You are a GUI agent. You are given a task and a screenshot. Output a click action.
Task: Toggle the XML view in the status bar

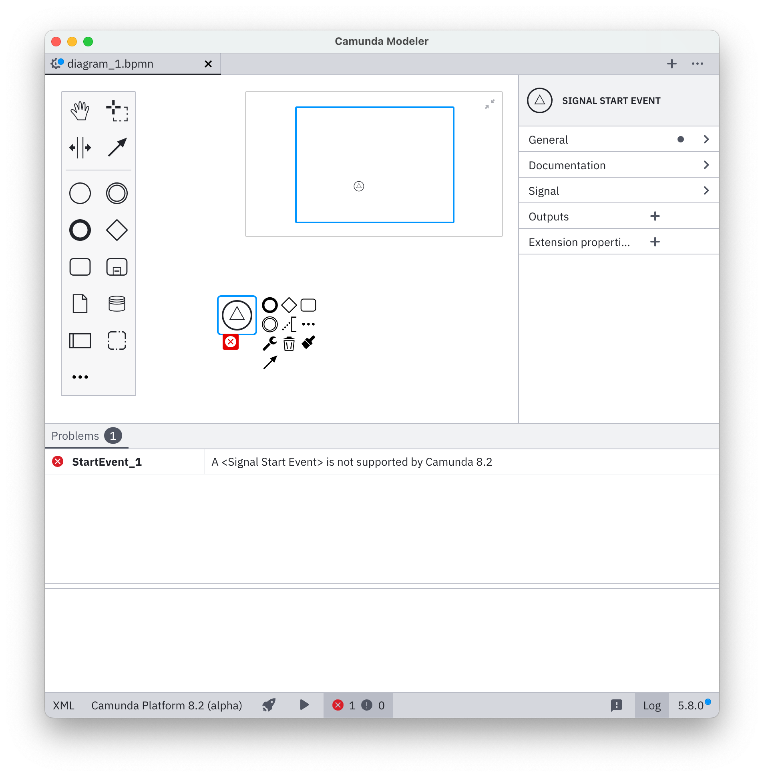(x=63, y=705)
